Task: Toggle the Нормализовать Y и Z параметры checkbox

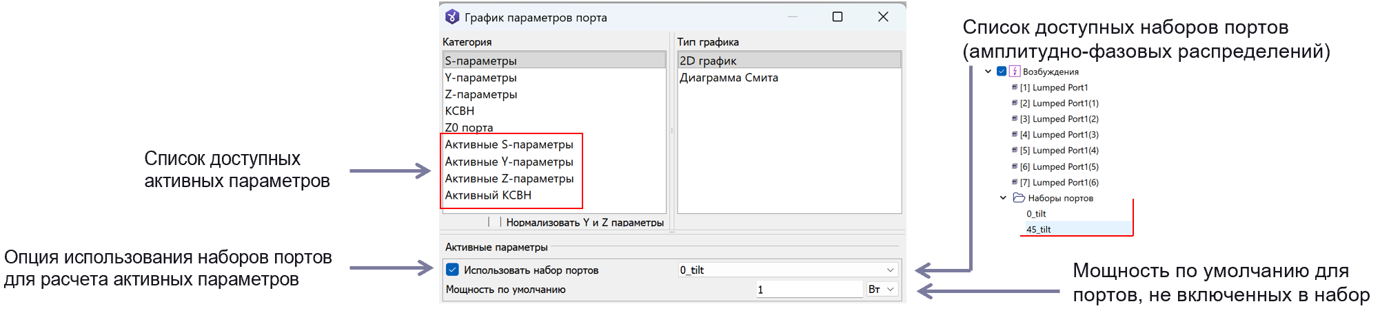Action: (494, 222)
